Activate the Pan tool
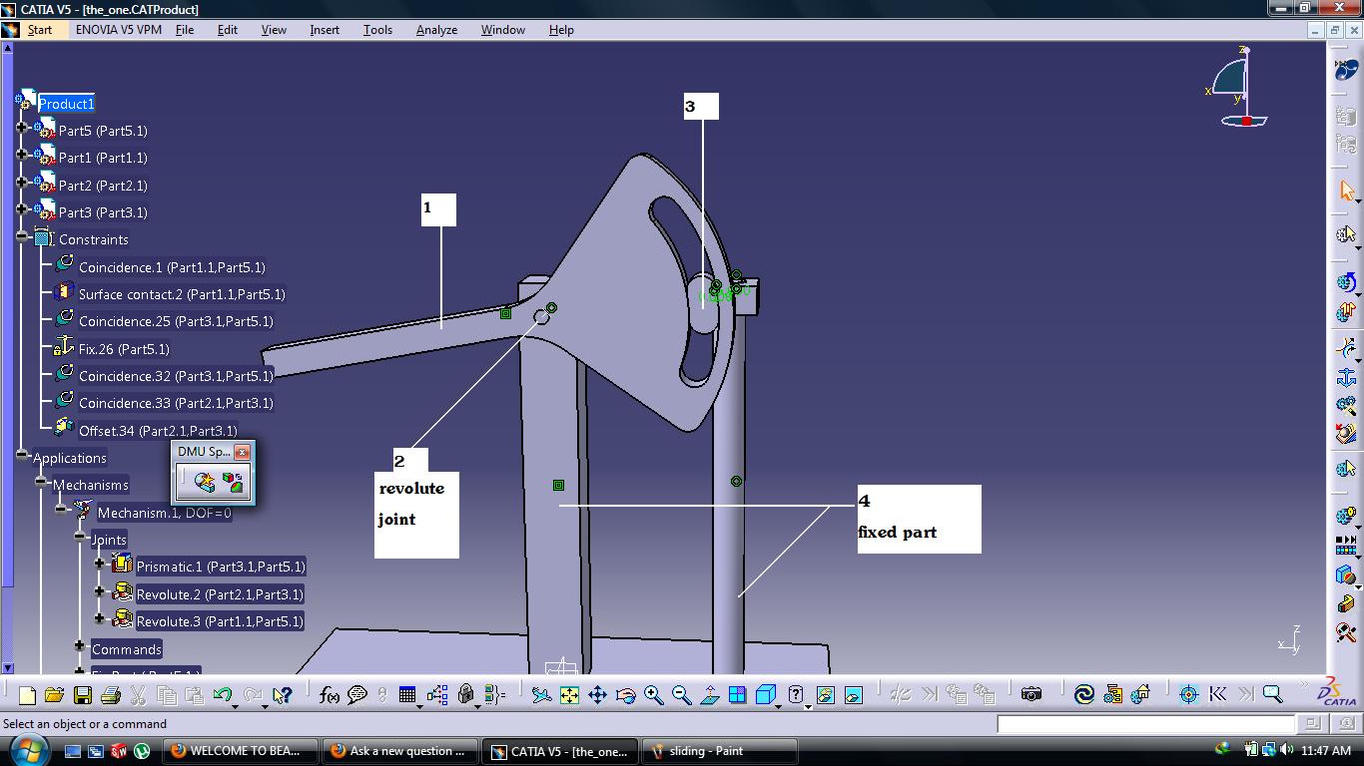The width and height of the screenshot is (1364, 766). tap(597, 694)
